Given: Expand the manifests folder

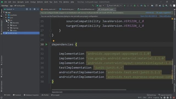Looking at the screenshot, I should (6, 15).
